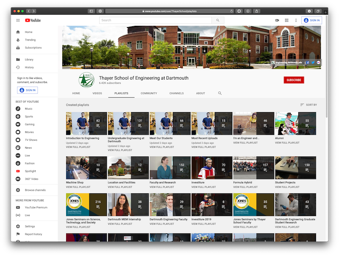Switch to the About tab
Image resolution: width=339 pixels, height=256 pixels.
point(200,93)
